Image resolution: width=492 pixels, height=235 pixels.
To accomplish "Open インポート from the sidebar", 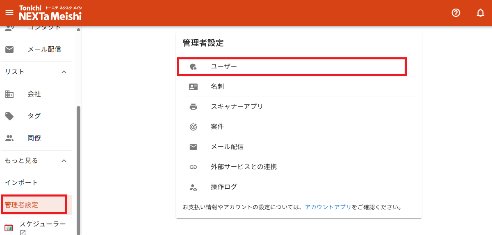I will click(21, 183).
